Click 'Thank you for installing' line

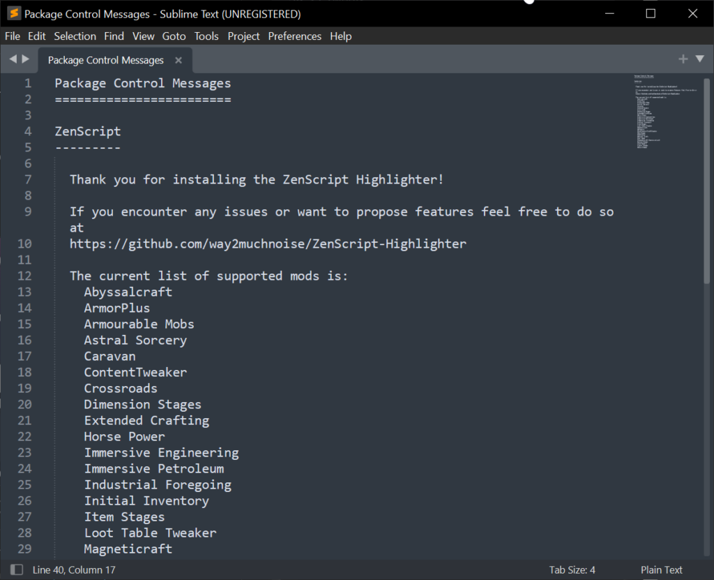tap(257, 179)
